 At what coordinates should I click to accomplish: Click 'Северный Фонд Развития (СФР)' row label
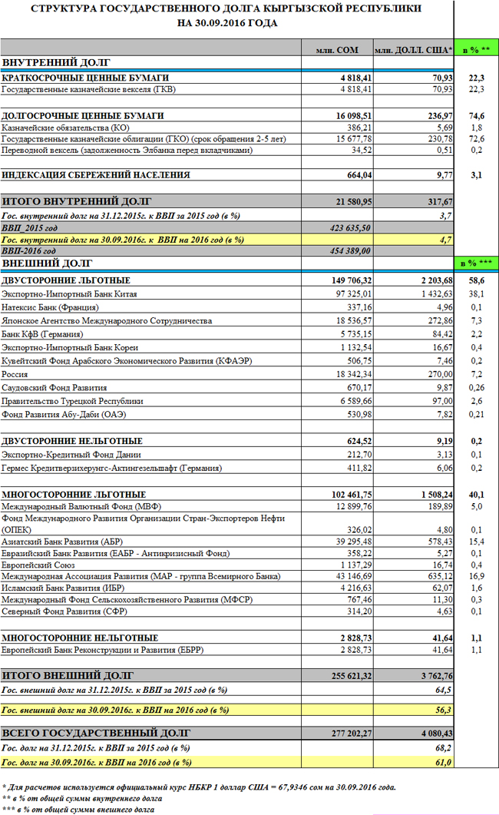[64, 611]
